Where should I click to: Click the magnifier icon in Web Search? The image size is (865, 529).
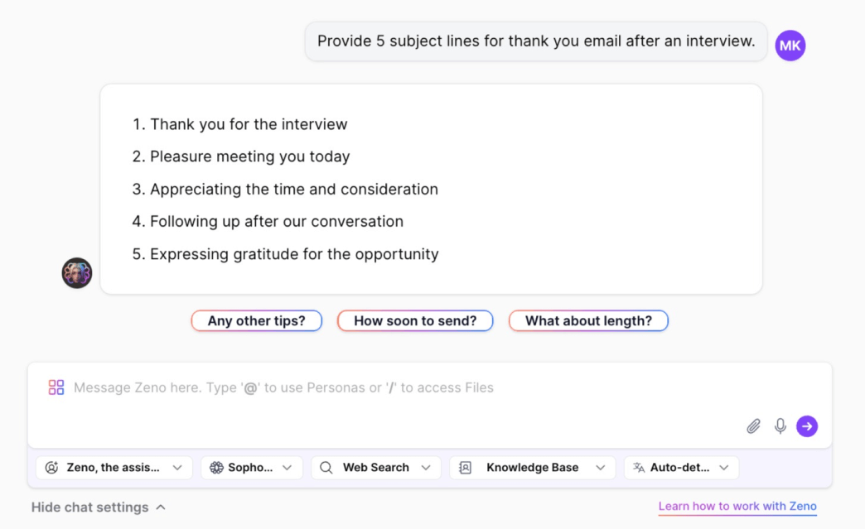(326, 467)
